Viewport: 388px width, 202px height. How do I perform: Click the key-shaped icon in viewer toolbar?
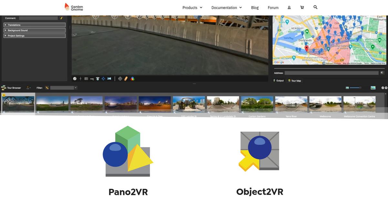[x=92, y=79]
